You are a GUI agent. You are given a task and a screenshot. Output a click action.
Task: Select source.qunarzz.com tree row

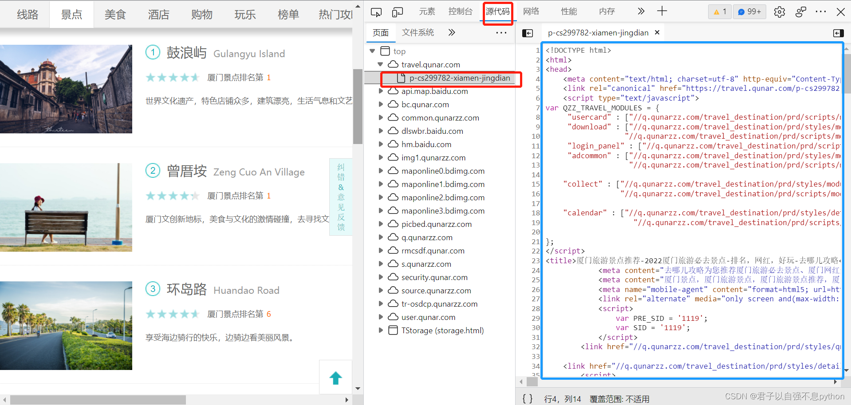coord(439,290)
